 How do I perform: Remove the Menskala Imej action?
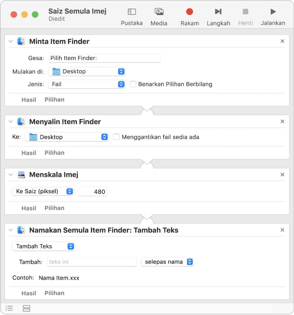pos(283,175)
